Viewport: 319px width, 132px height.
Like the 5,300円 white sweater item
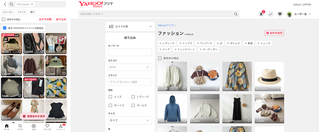(217, 121)
